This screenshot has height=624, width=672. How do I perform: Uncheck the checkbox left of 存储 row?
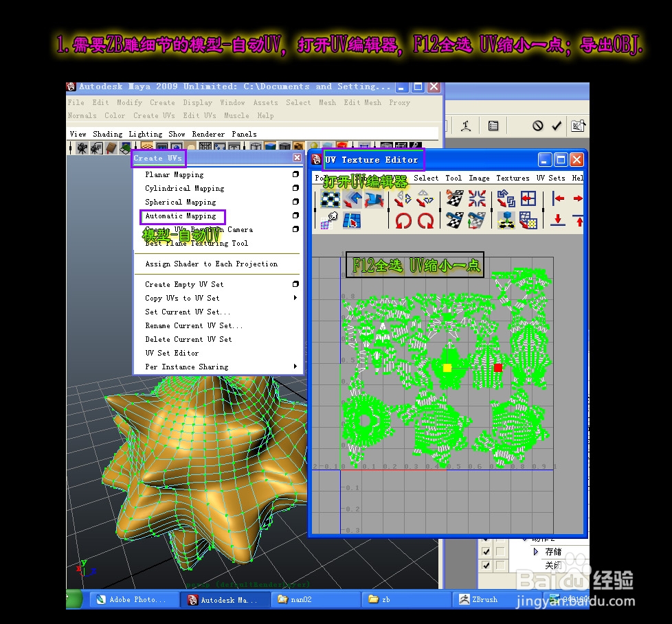[x=486, y=552]
